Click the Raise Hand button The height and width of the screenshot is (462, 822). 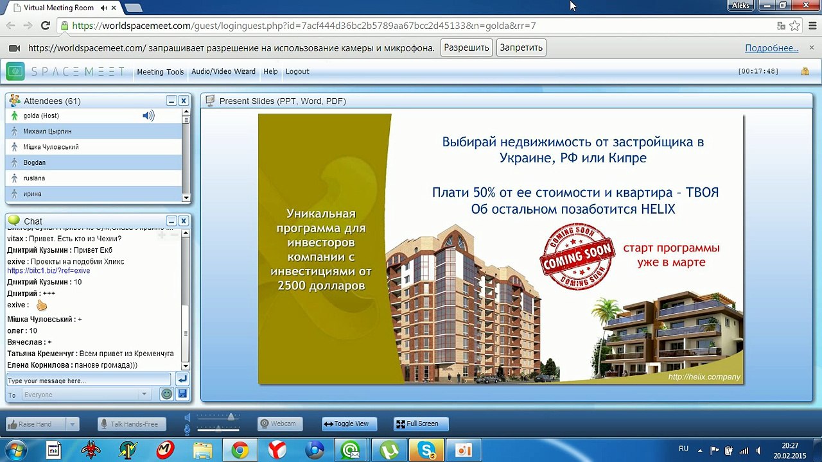pyautogui.click(x=35, y=424)
